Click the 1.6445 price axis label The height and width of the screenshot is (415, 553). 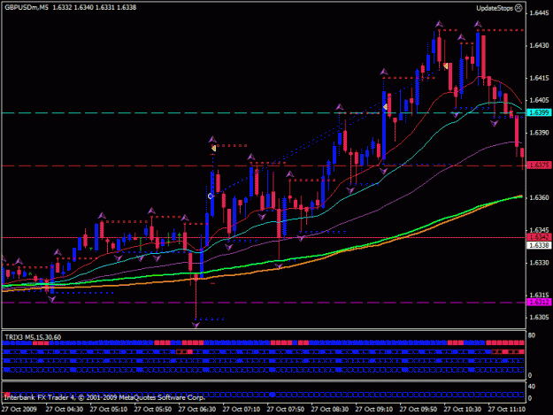(x=539, y=13)
